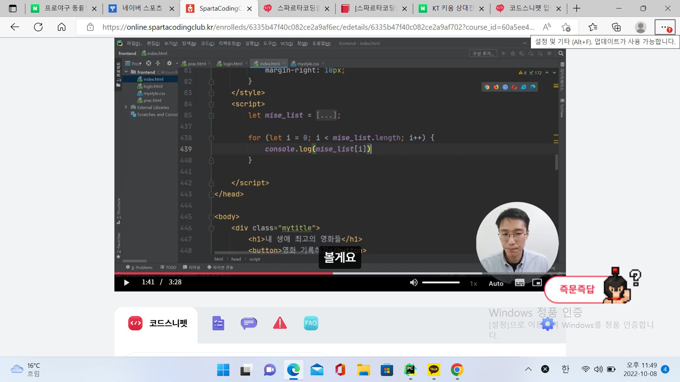Open the browser profile menu
The image size is (680, 382).
[x=640, y=27]
